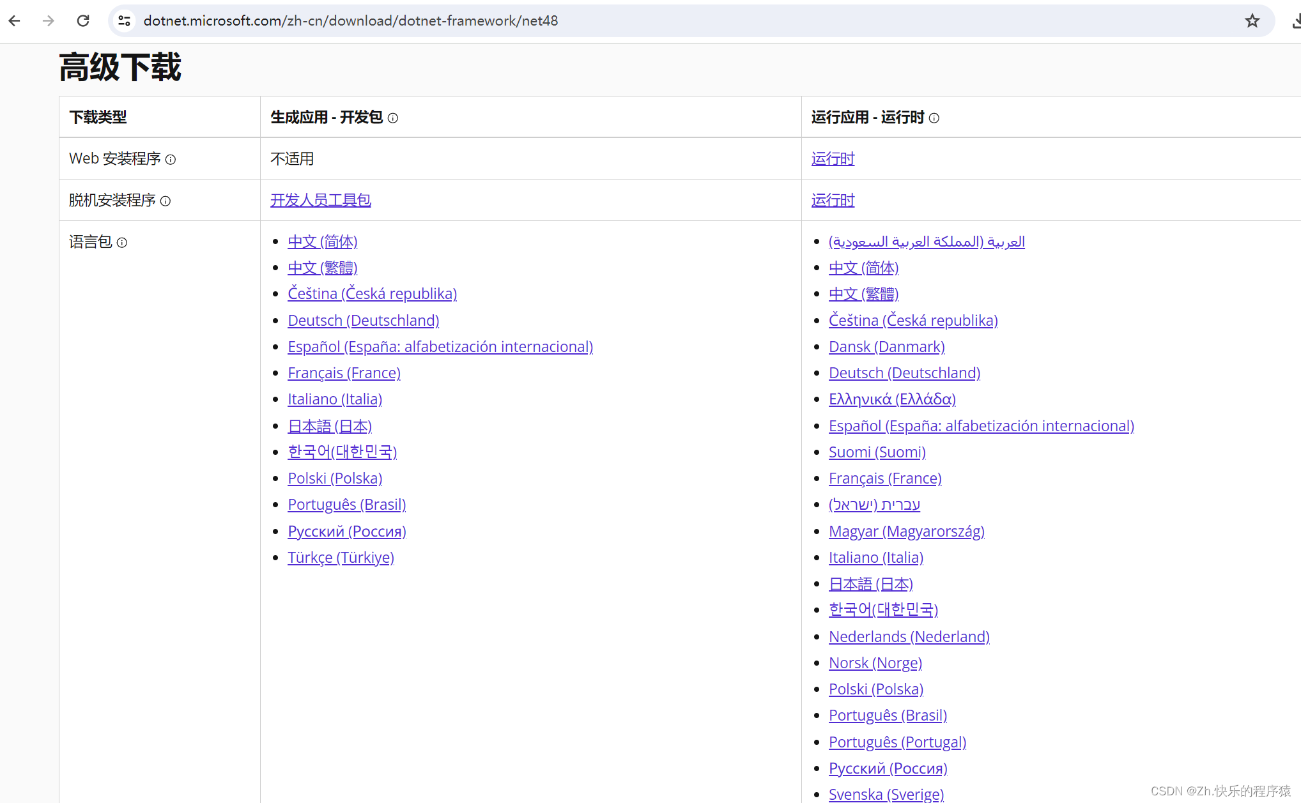Click info icon beside 语言包
This screenshot has width=1301, height=803.
point(122,243)
